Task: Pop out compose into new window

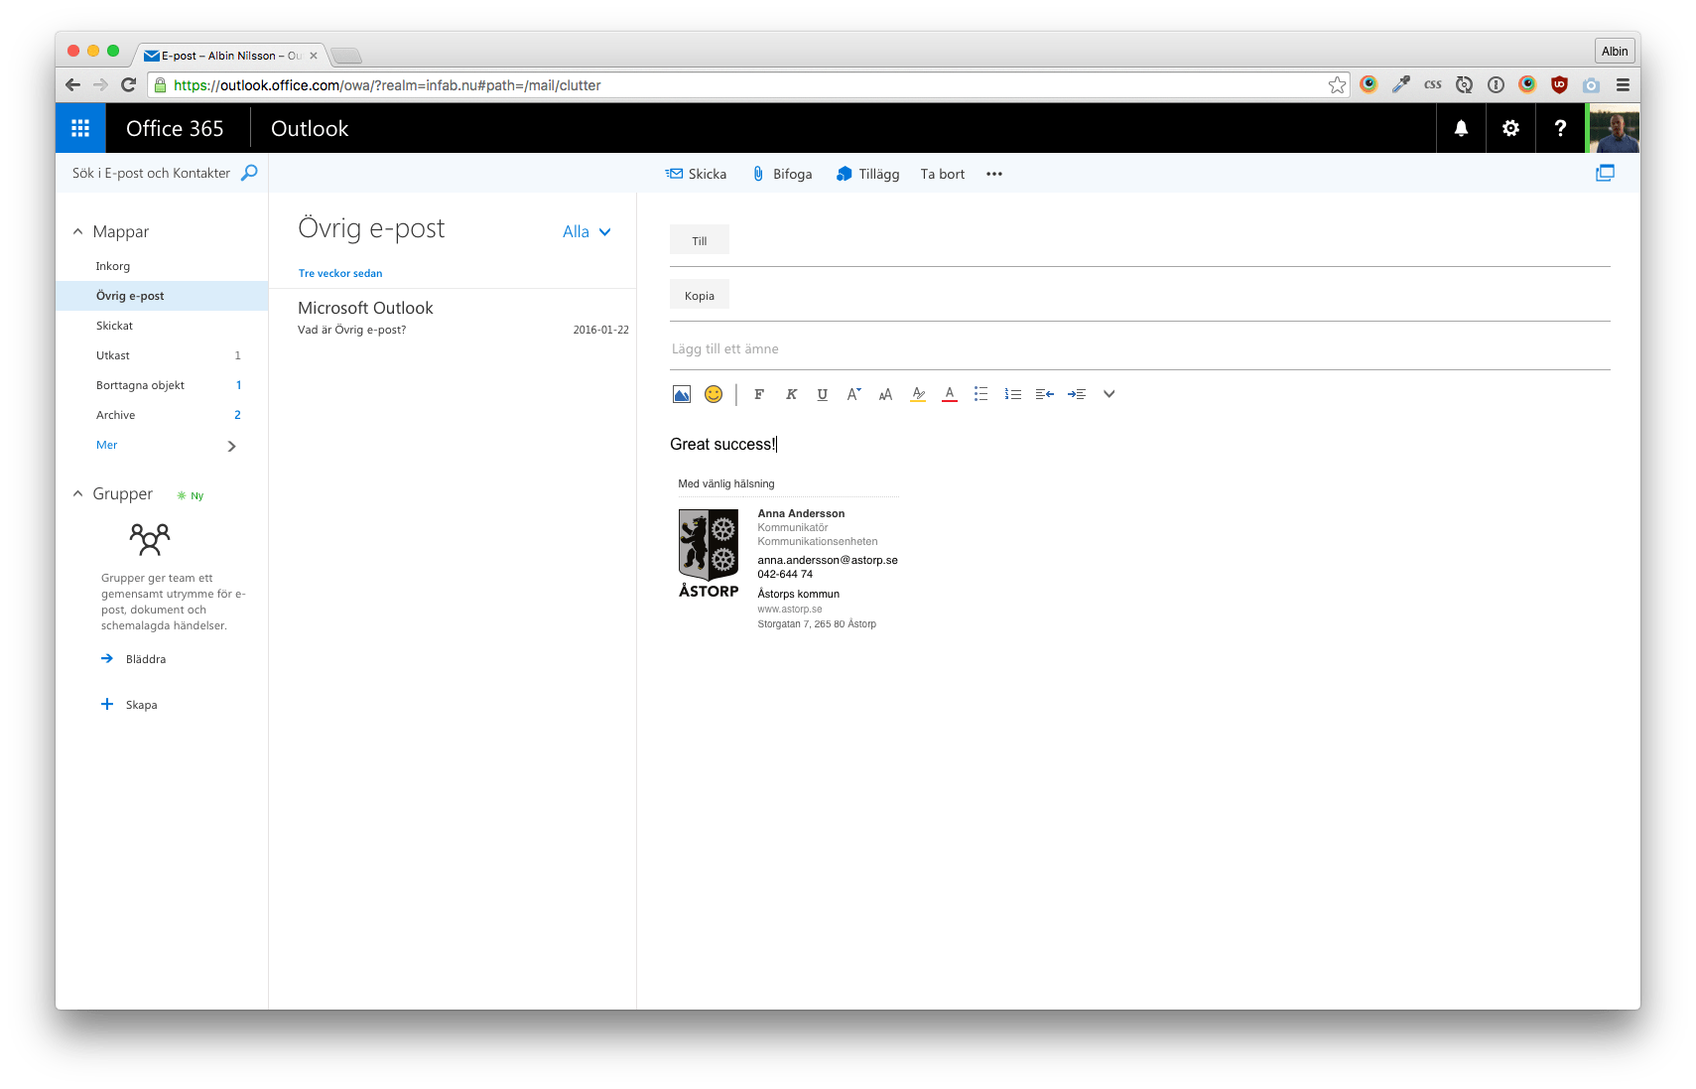Action: click(1605, 173)
